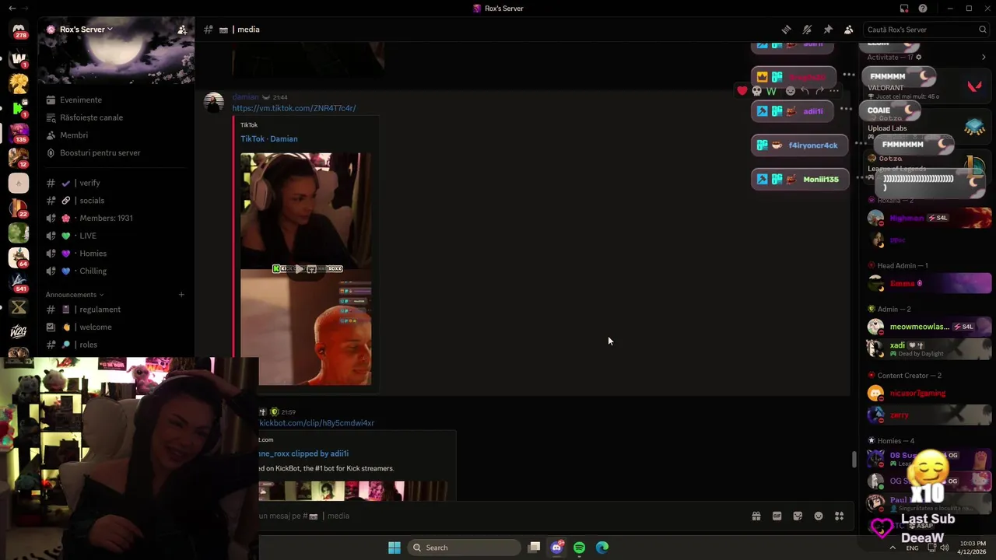Open GIF picker icon
996x560 pixels.
tap(777, 516)
